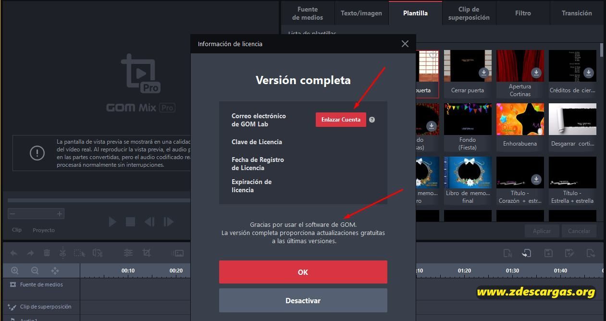Click download icon on Créditos de cierre template
This screenshot has height=321, width=606.
[x=589, y=73]
